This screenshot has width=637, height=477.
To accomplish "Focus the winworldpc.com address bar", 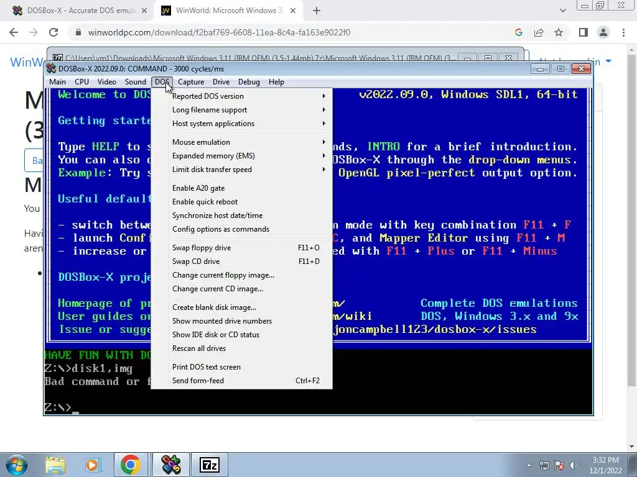I will click(x=219, y=32).
